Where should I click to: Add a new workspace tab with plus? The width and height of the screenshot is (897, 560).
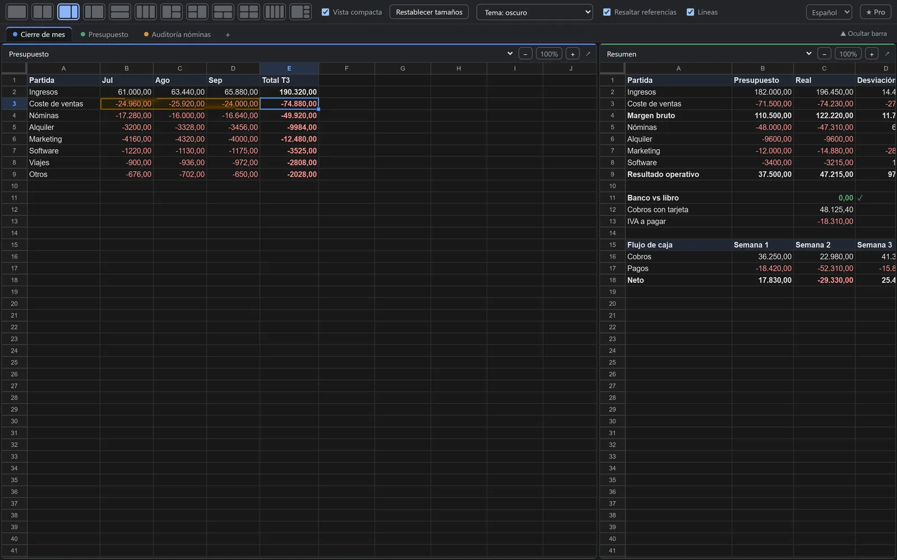coord(228,35)
